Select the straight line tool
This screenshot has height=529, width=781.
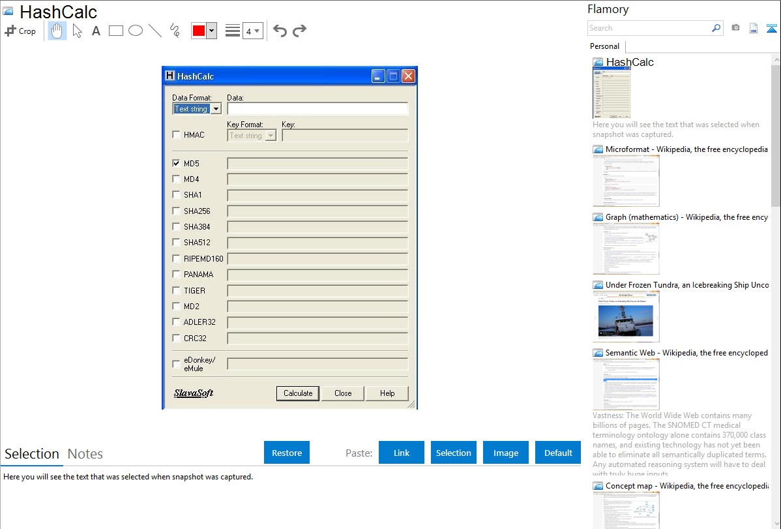[x=155, y=31]
